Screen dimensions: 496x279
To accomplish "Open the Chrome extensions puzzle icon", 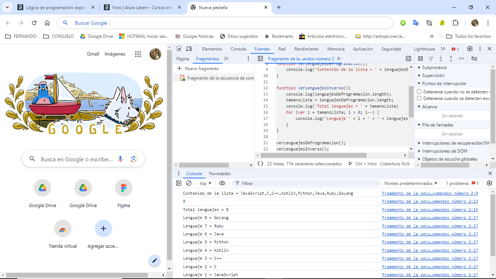I will point(455,23).
